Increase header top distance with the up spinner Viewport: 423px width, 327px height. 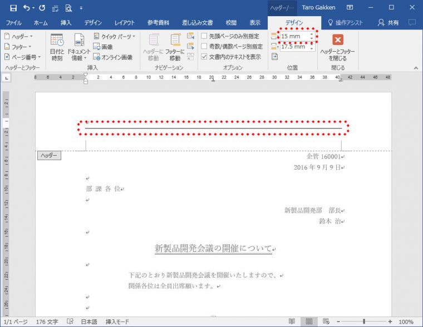(312, 34)
